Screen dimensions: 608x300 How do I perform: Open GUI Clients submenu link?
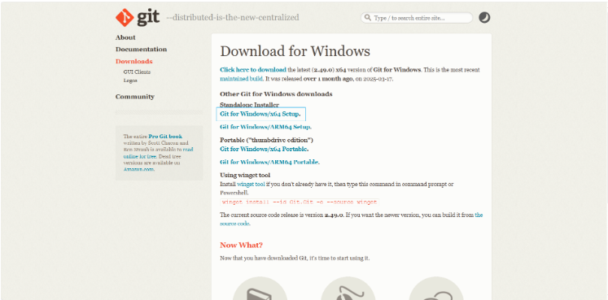[x=137, y=72]
